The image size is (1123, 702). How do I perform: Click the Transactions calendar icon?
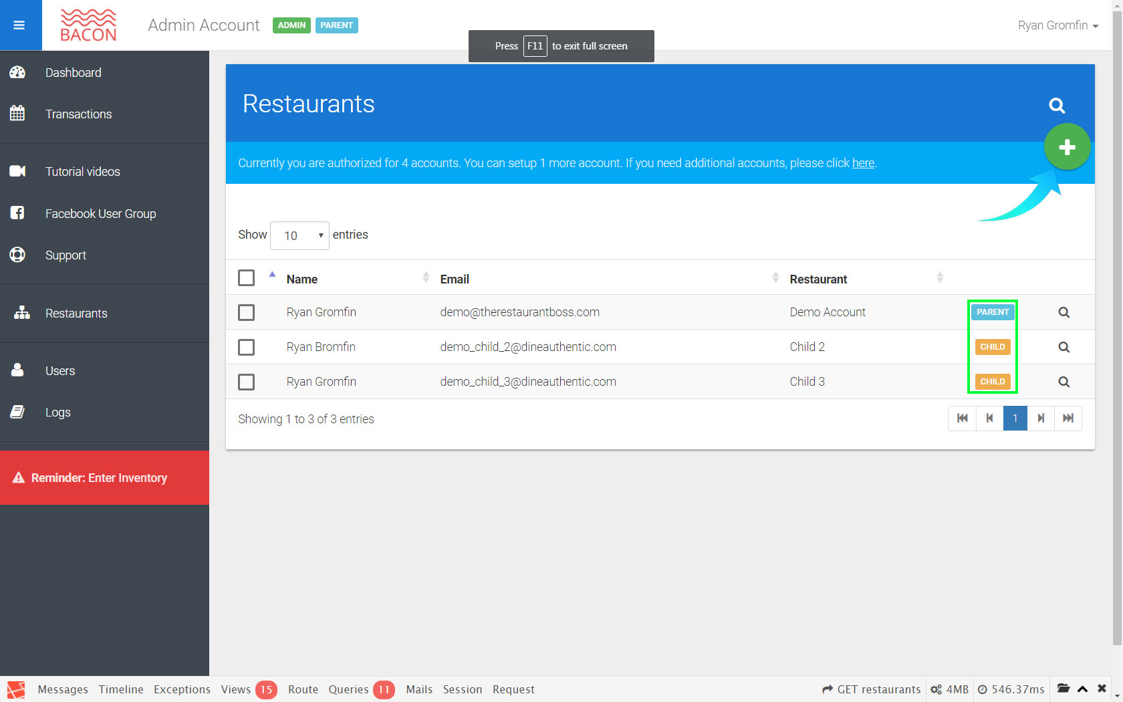pos(17,114)
